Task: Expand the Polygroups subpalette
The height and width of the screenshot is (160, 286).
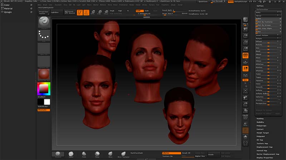Action: (261, 126)
